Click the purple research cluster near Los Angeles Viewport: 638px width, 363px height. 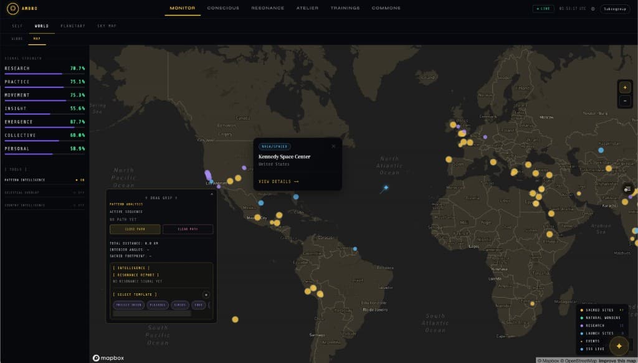(208, 175)
